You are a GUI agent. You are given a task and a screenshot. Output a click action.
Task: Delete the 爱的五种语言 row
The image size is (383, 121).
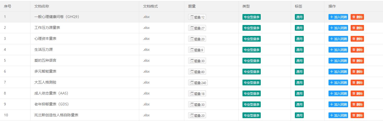(x=357, y=61)
